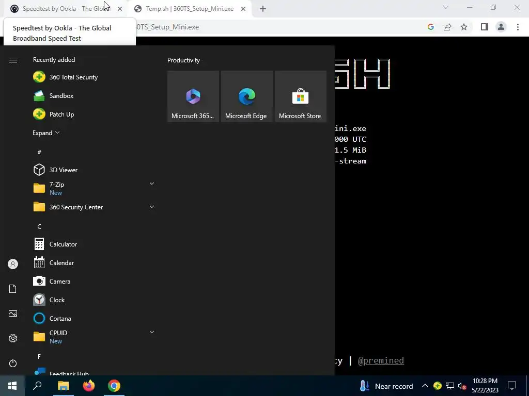The height and width of the screenshot is (396, 529).
Task: Open Settings gear in Start sidebar
Action: pyautogui.click(x=13, y=338)
